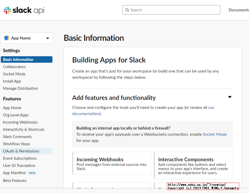249x193 pixels.
Task: Open the App Name dropdown
Action: click(27, 38)
